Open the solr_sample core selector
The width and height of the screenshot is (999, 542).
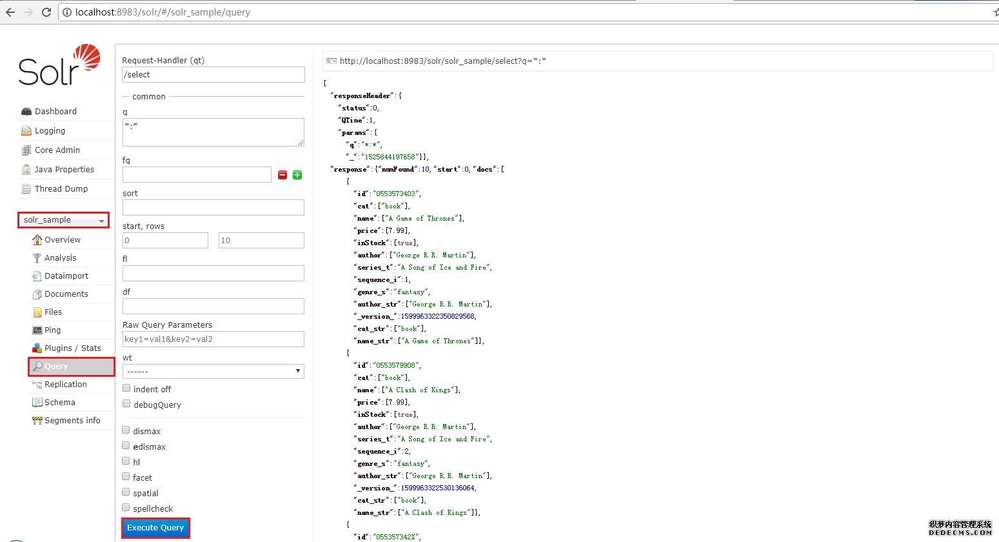(x=63, y=220)
